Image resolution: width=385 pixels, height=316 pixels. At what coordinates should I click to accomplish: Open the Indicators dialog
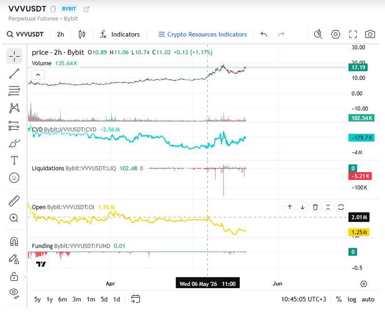(x=120, y=34)
